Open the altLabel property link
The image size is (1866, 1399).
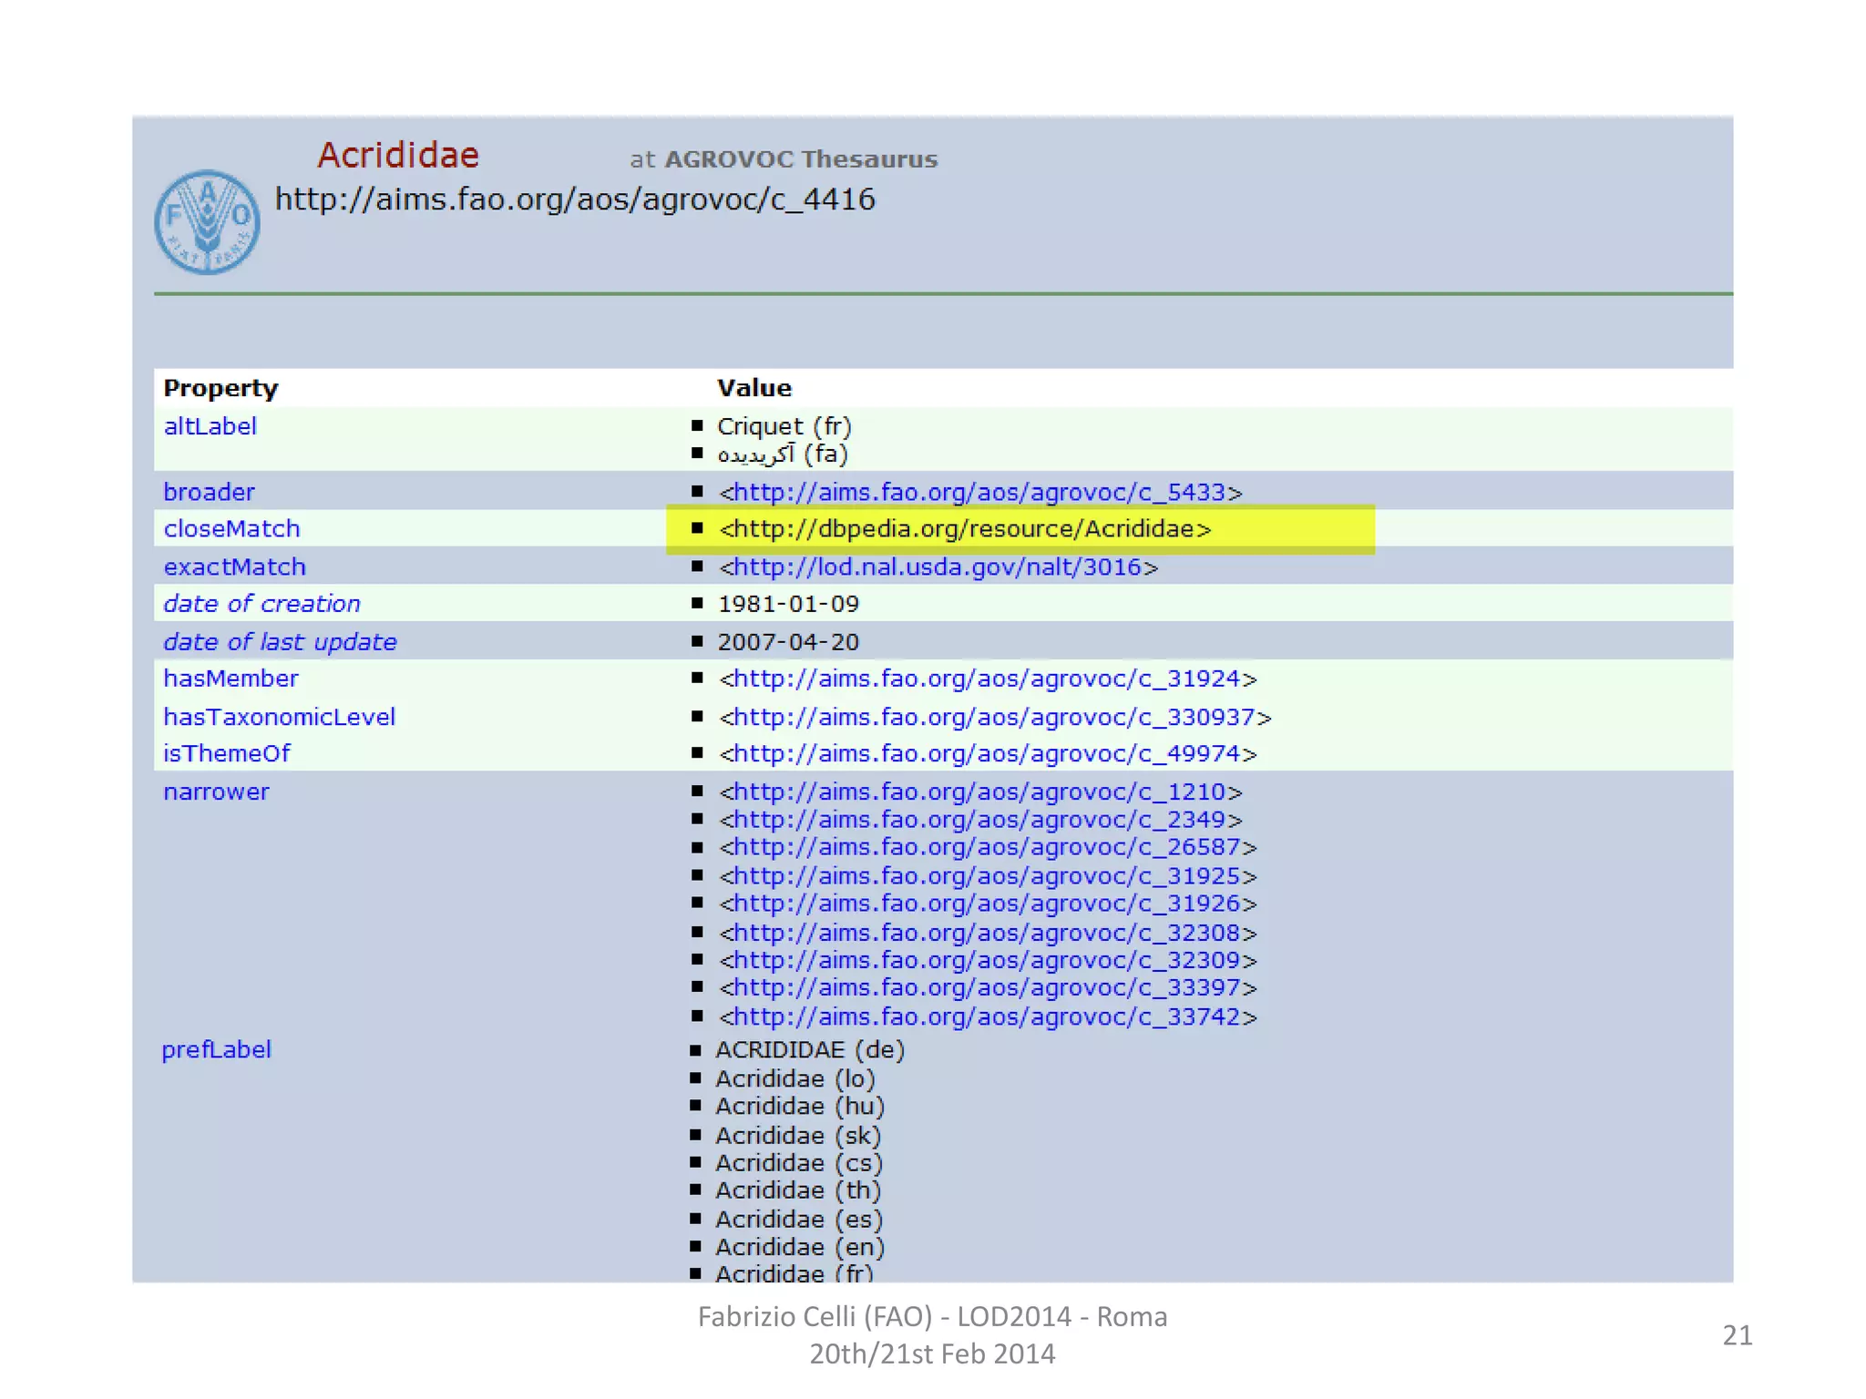coord(210,426)
